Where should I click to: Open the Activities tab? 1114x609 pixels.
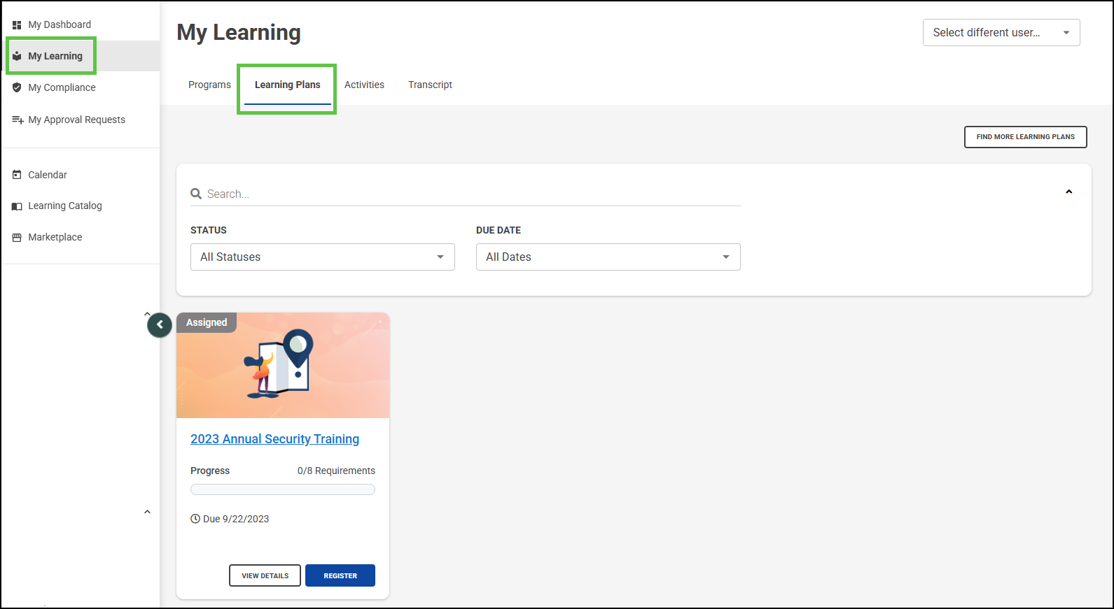(x=364, y=85)
